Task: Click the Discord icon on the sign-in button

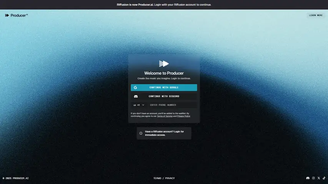Action: [136, 96]
